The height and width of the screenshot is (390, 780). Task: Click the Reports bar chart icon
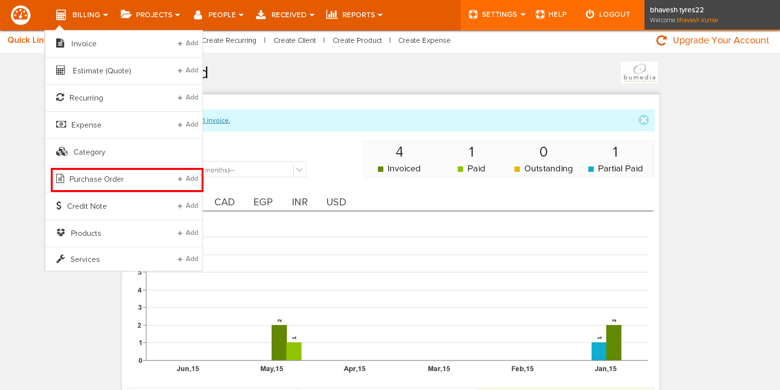coord(332,14)
